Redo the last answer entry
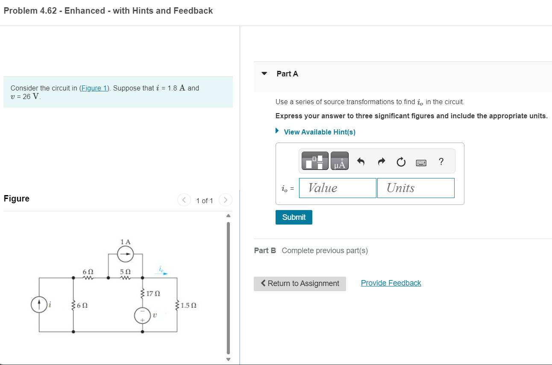This screenshot has width=552, height=365. point(381,161)
